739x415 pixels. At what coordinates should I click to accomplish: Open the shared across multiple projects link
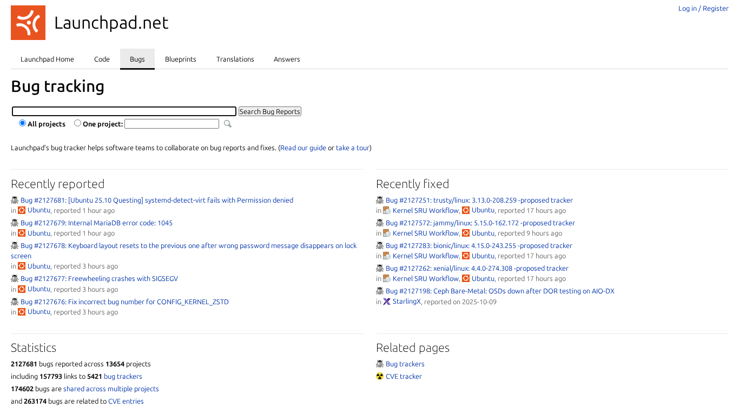coord(111,389)
